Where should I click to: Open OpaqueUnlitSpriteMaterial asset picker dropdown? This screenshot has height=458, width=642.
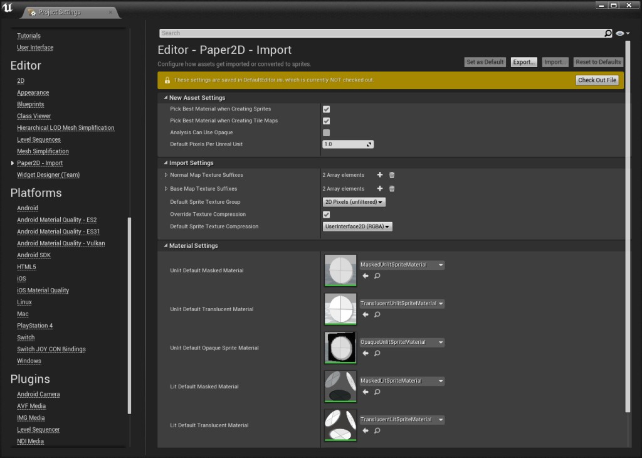coord(402,342)
